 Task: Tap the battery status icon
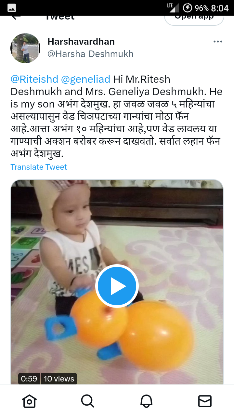point(188,8)
